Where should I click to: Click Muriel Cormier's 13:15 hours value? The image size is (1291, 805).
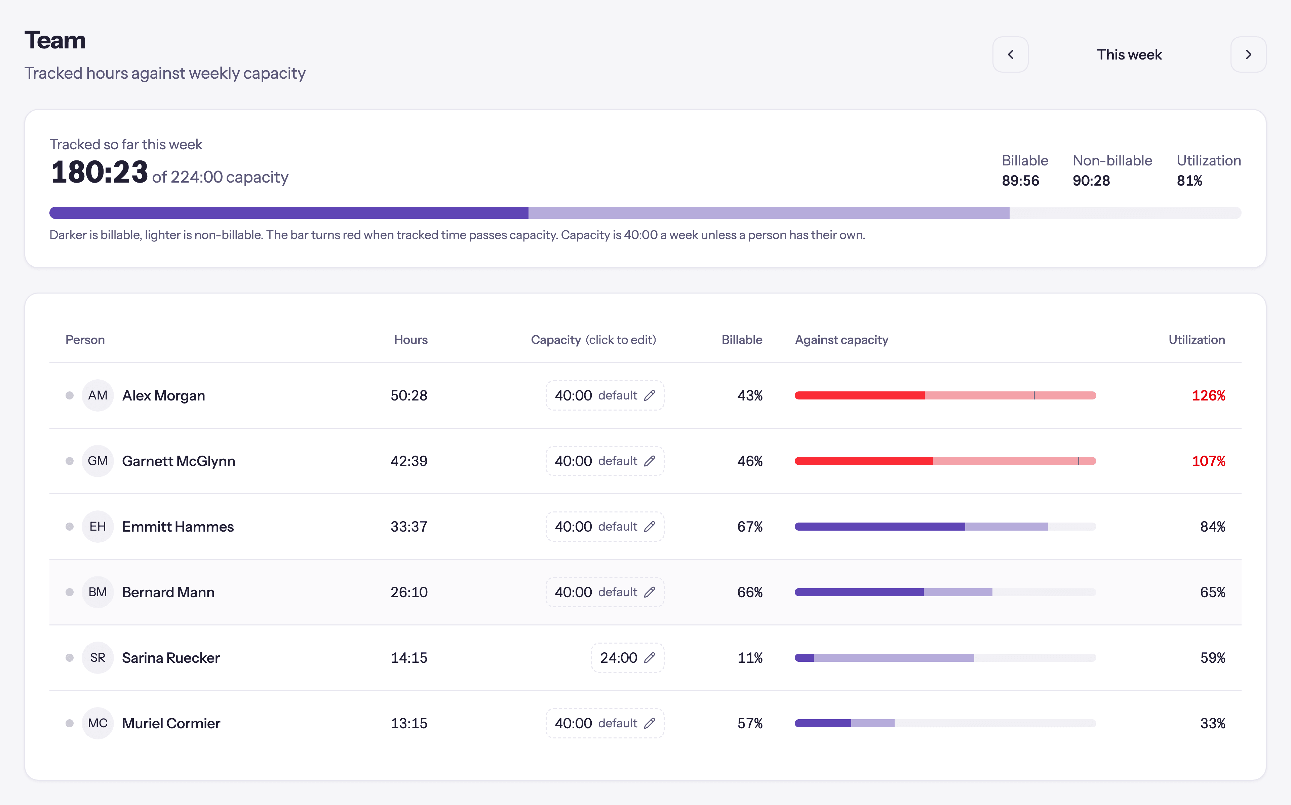point(409,723)
